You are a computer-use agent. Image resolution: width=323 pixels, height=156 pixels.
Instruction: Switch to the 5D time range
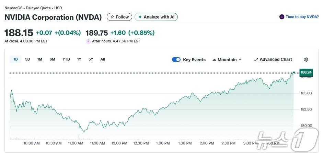27,59
